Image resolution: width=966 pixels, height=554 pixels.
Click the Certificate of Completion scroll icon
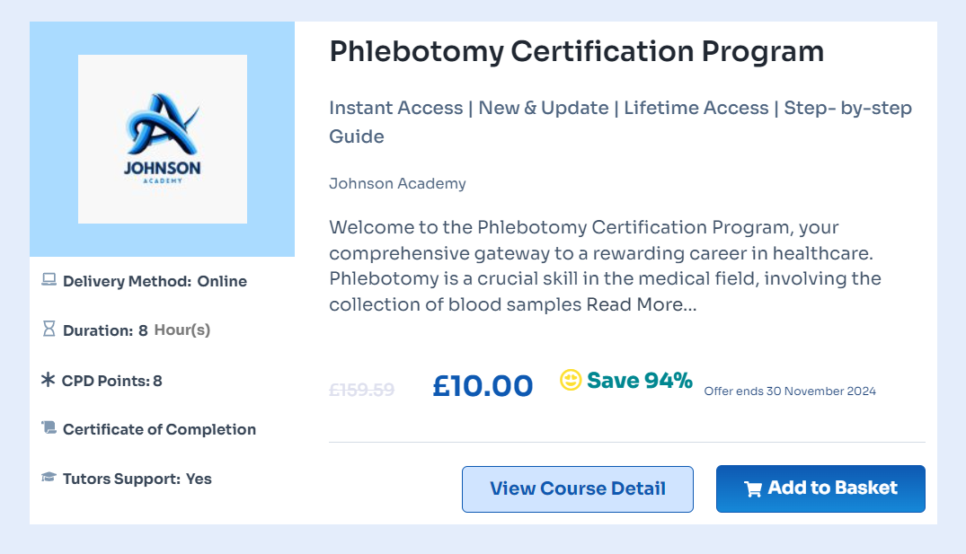(50, 429)
